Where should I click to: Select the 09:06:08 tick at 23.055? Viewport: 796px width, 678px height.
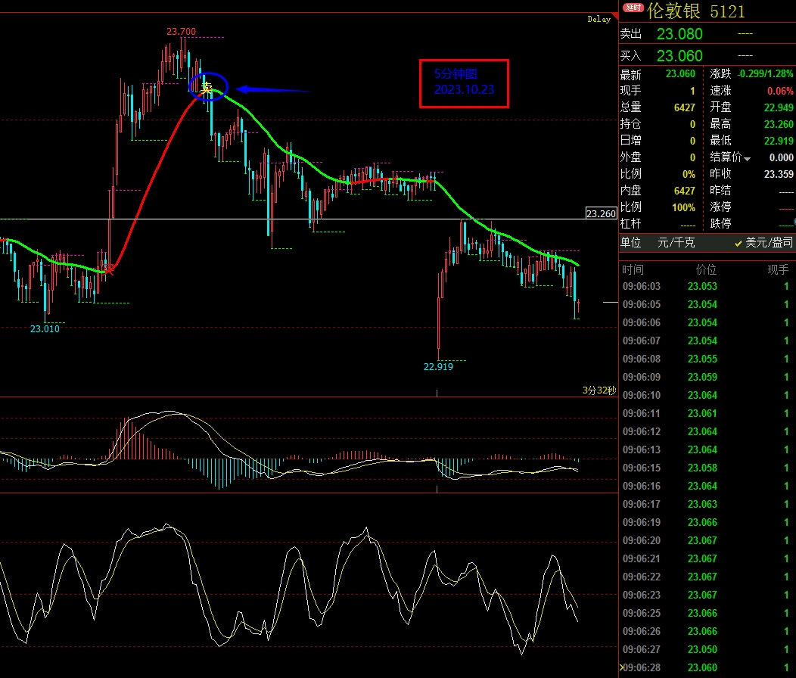[707, 359]
